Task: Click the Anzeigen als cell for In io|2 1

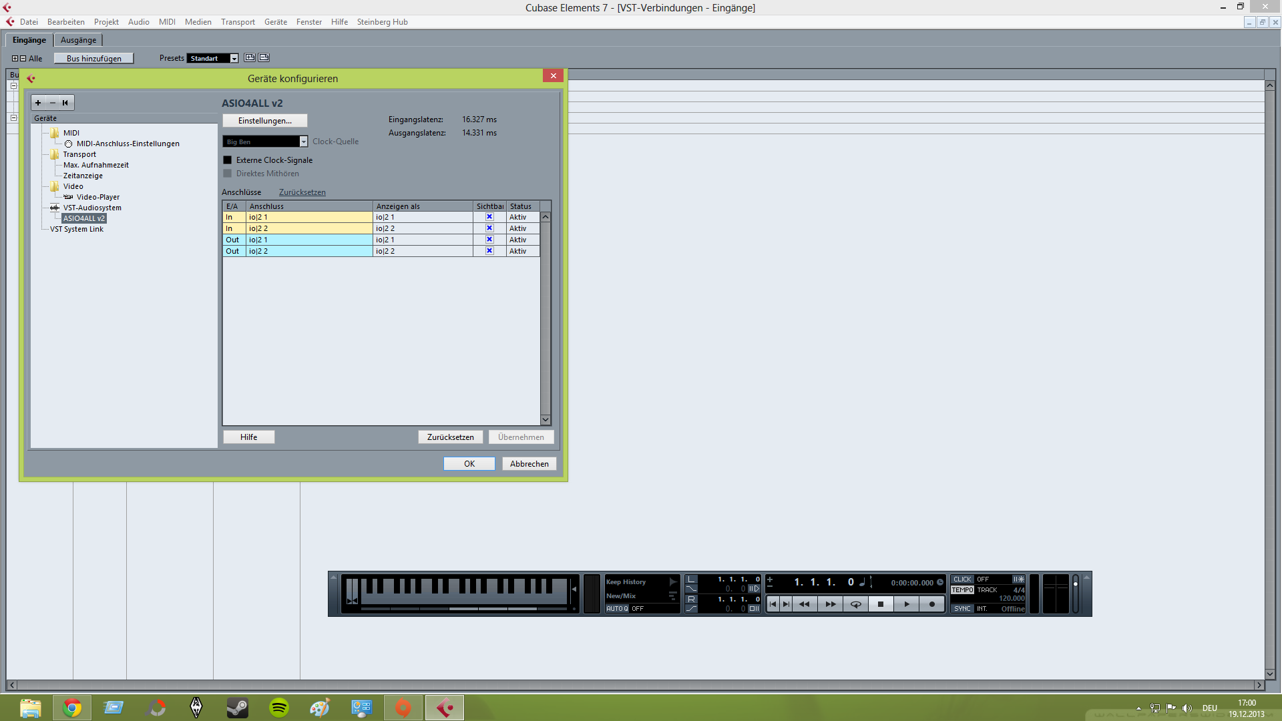Action: [x=423, y=217]
